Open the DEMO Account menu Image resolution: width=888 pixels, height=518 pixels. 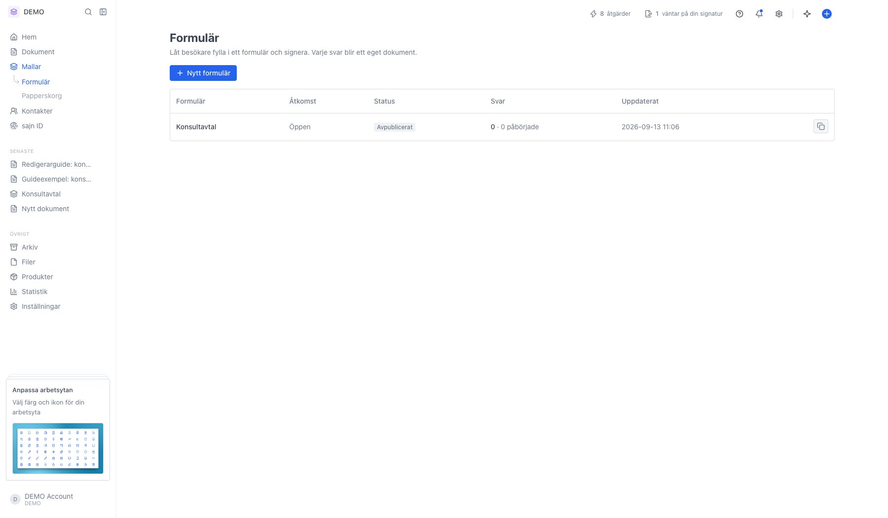tap(58, 499)
